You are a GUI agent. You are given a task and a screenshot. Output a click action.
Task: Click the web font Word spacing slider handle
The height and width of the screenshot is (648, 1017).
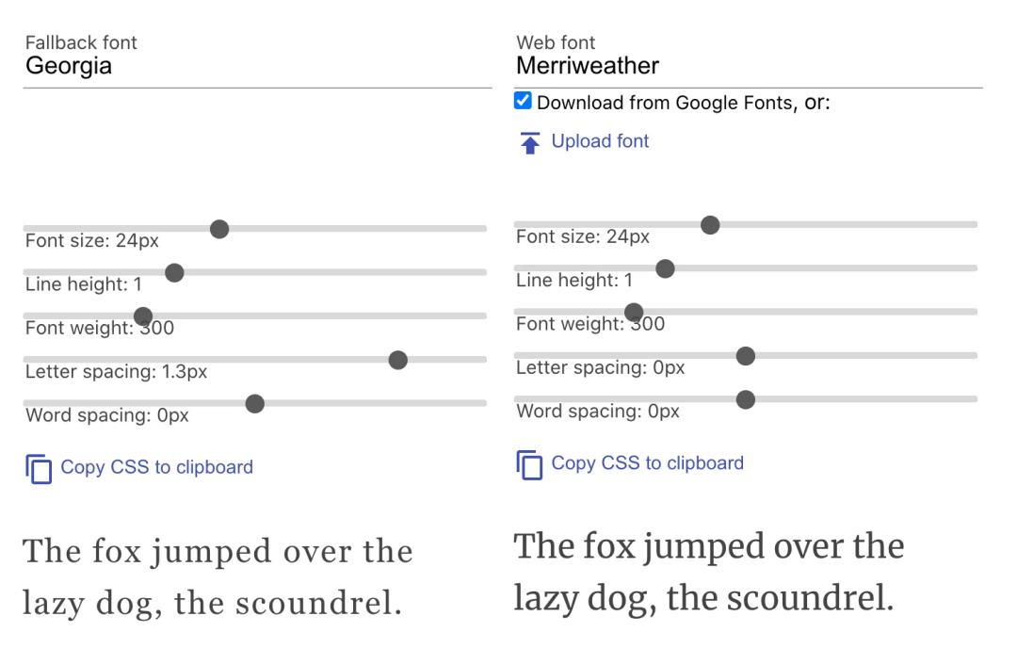pyautogui.click(x=746, y=399)
